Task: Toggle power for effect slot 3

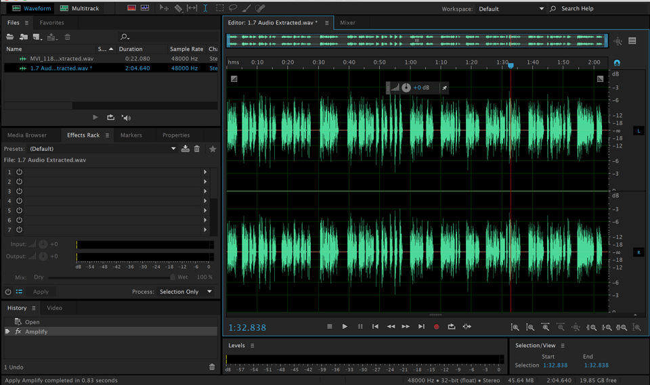Action: point(19,191)
